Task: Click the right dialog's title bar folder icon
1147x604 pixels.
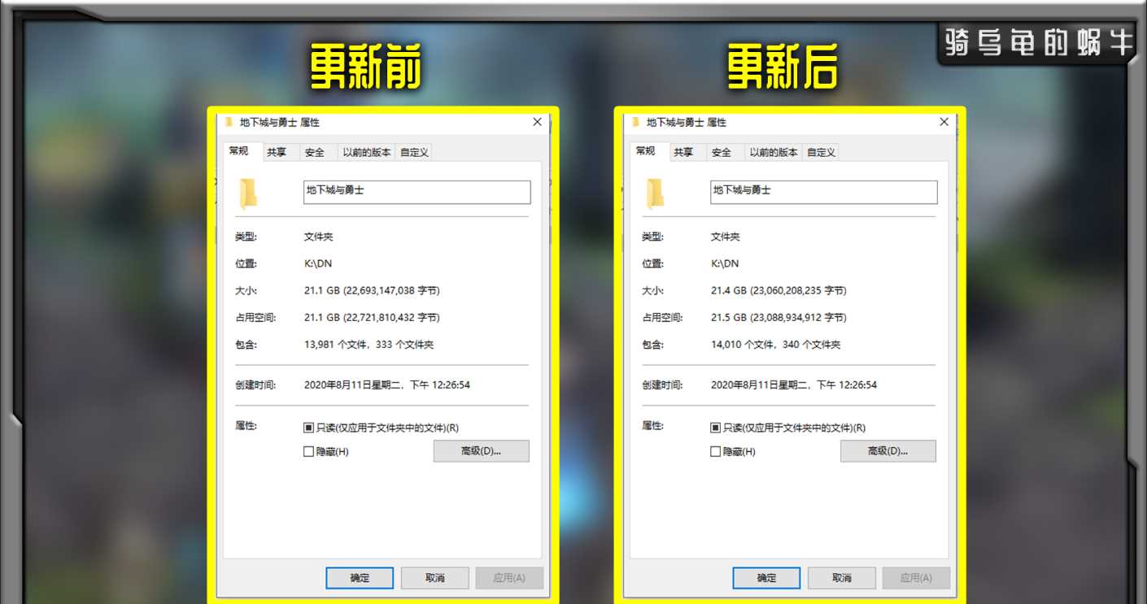Action: 636,122
